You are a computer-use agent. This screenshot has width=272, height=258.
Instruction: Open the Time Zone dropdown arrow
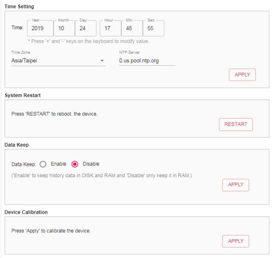click(102, 61)
